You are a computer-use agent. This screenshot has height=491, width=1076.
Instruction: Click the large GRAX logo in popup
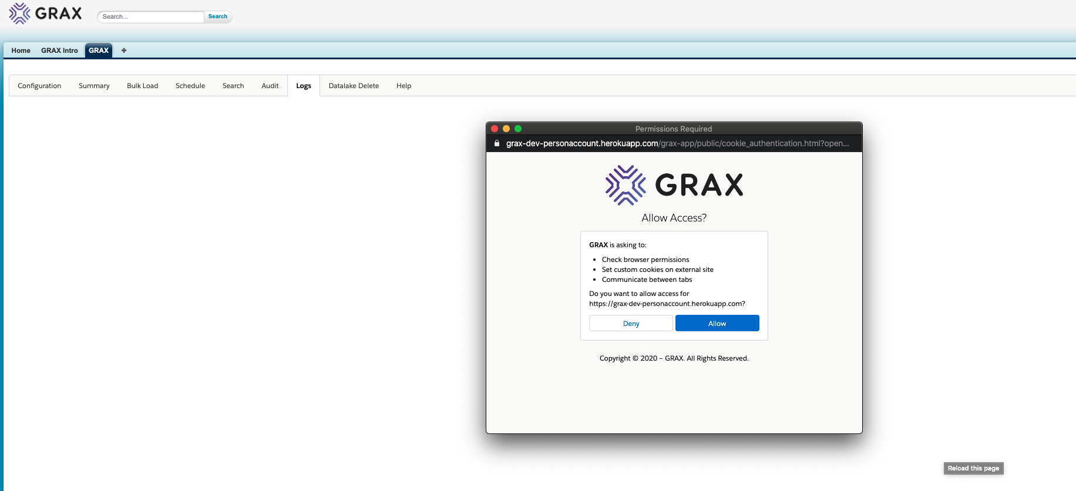(x=674, y=185)
